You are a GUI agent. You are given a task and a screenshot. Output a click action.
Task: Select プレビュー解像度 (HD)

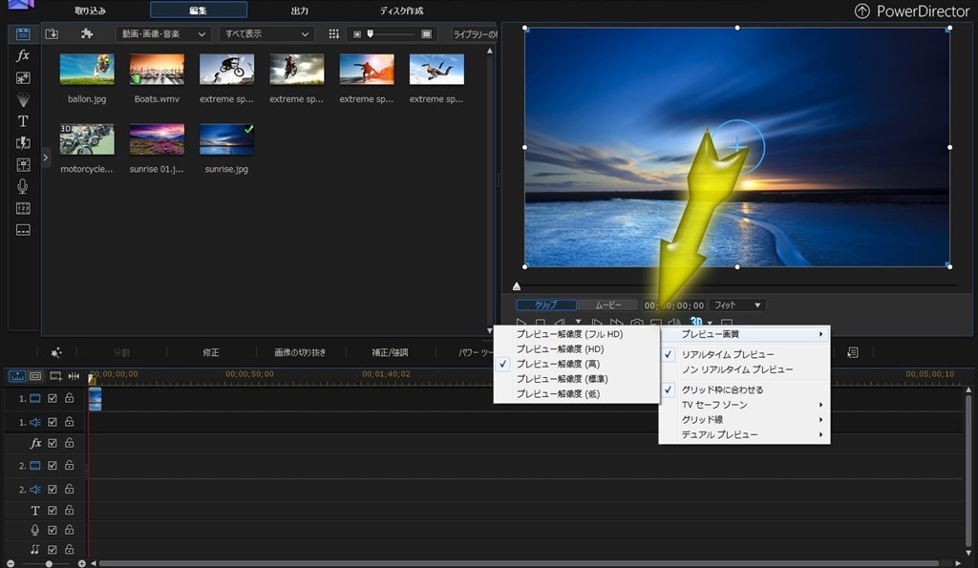tap(577, 349)
